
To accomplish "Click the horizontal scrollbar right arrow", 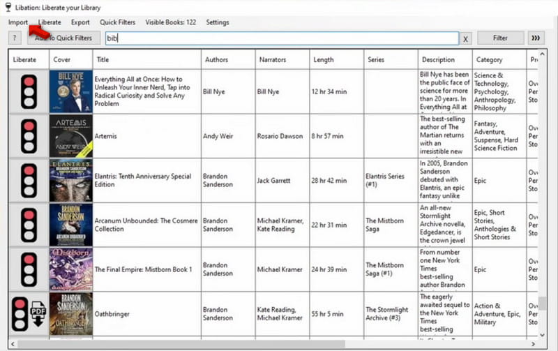I will tap(533, 344).
